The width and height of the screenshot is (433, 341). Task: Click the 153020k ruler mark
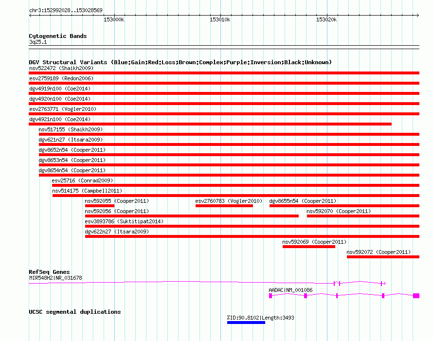[326, 19]
